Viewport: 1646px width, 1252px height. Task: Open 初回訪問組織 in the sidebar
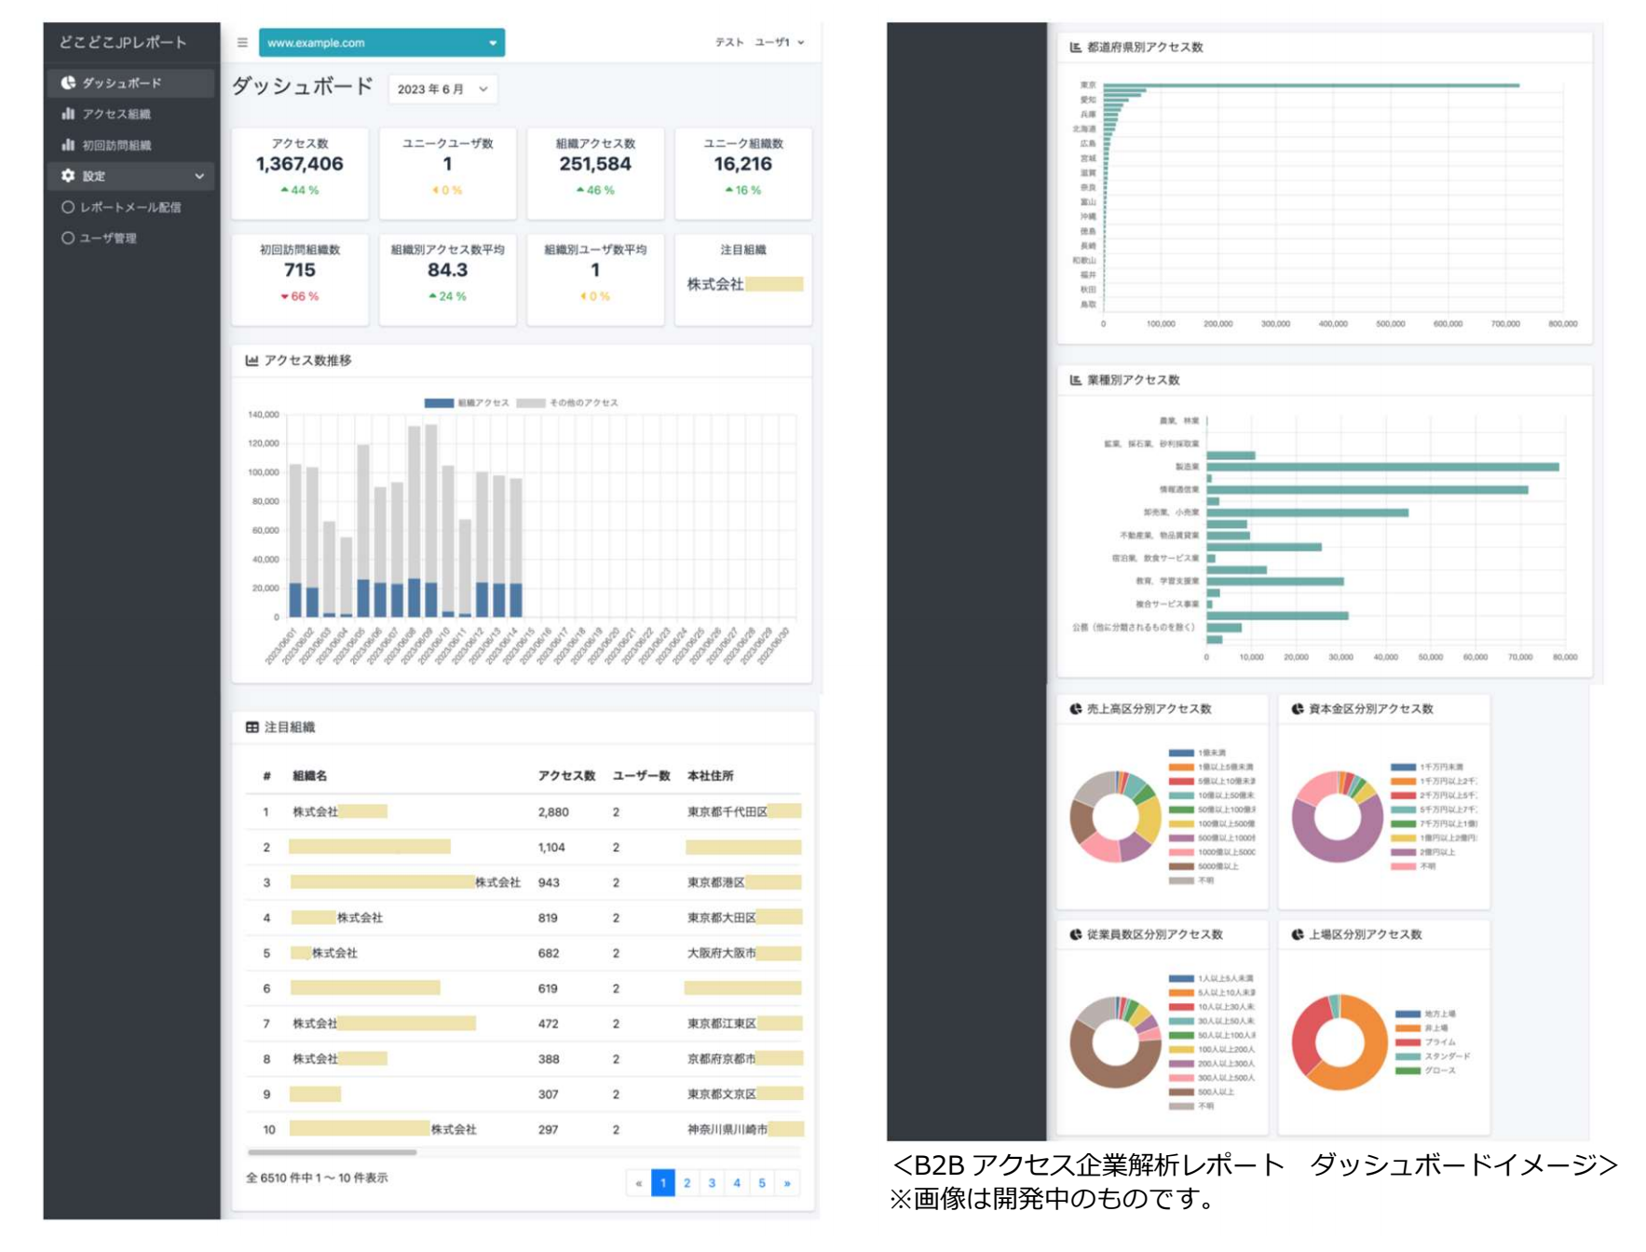[x=131, y=145]
